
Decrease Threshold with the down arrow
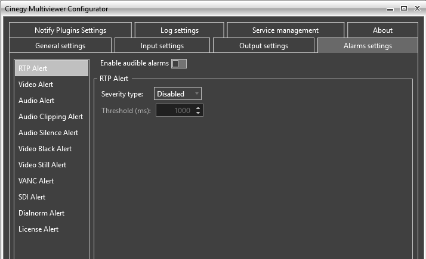point(198,113)
